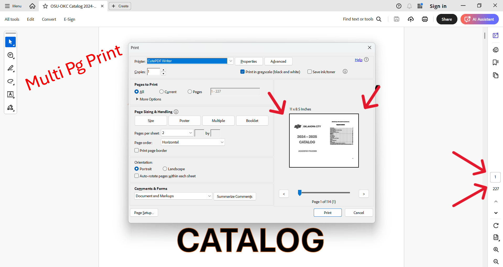Open the E-Sign menu
The height and width of the screenshot is (267, 503).
pyautogui.click(x=69, y=19)
